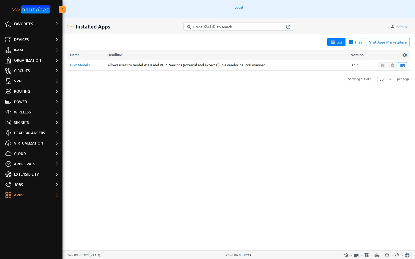Open the help lifebuoy footer icon
The image size is (415, 259).
pyautogui.click(x=407, y=255)
